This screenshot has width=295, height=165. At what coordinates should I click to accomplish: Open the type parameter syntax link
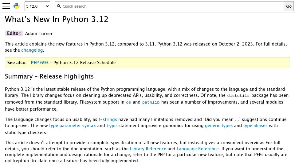tap(73, 126)
